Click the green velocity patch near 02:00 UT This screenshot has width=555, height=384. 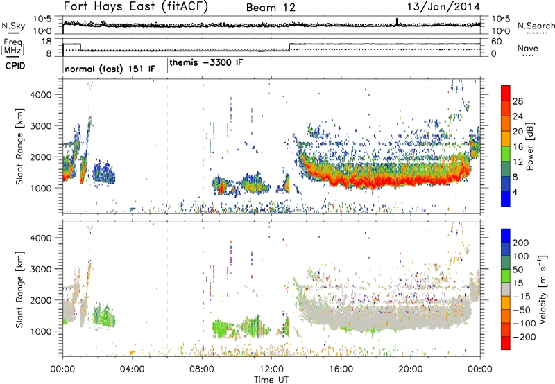pos(103,316)
